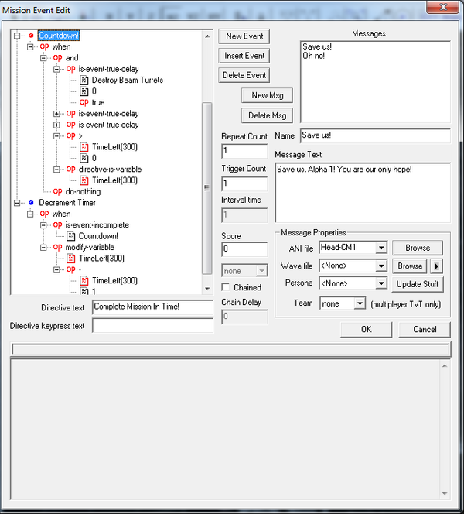
Task: Click the OP icon beside directive-is-variable
Action: (70, 169)
